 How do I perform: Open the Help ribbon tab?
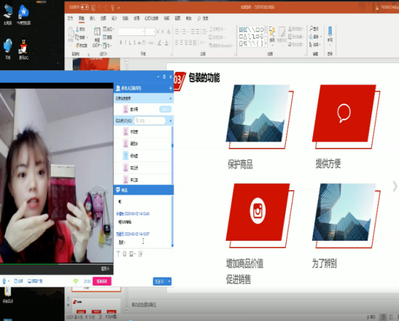pos(189,18)
